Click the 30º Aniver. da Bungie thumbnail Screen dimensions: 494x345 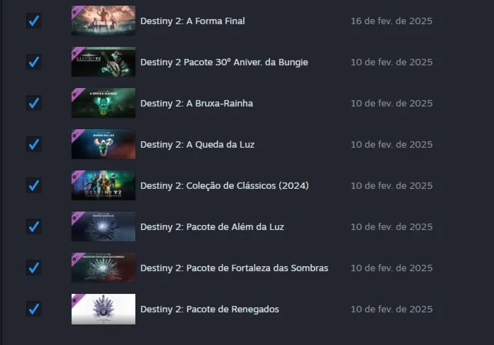[103, 62]
